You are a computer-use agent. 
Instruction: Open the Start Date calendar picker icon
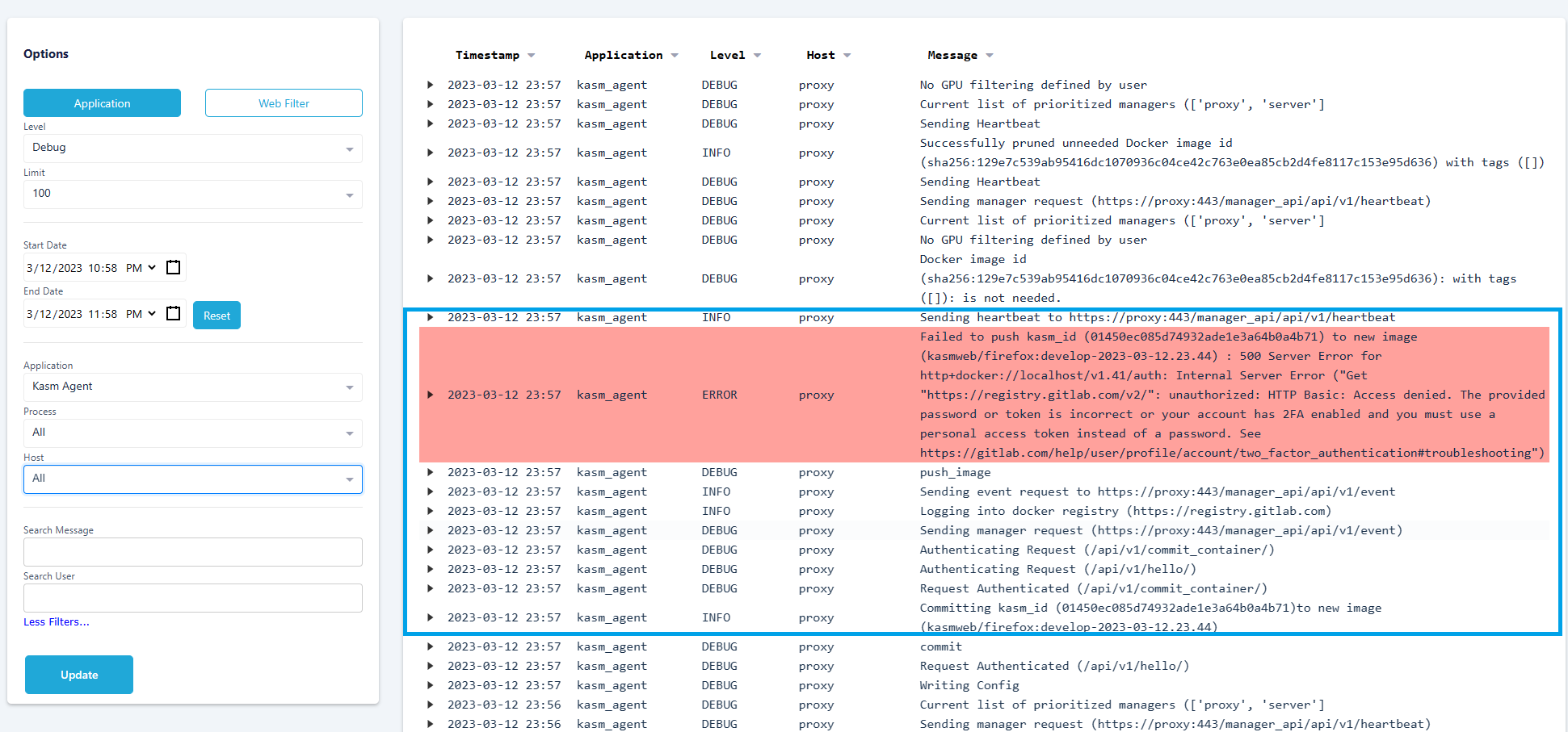[x=173, y=267]
